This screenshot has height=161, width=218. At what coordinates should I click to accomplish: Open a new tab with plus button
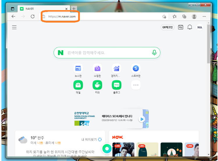74,9
